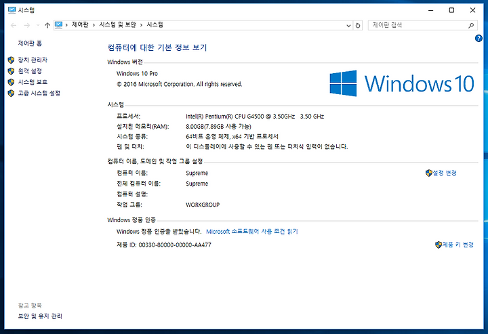Viewport: 488px width, 334px height.
Task: Click the Supreme value beside 전체 컴퓨터 이름
Action: 197,184
